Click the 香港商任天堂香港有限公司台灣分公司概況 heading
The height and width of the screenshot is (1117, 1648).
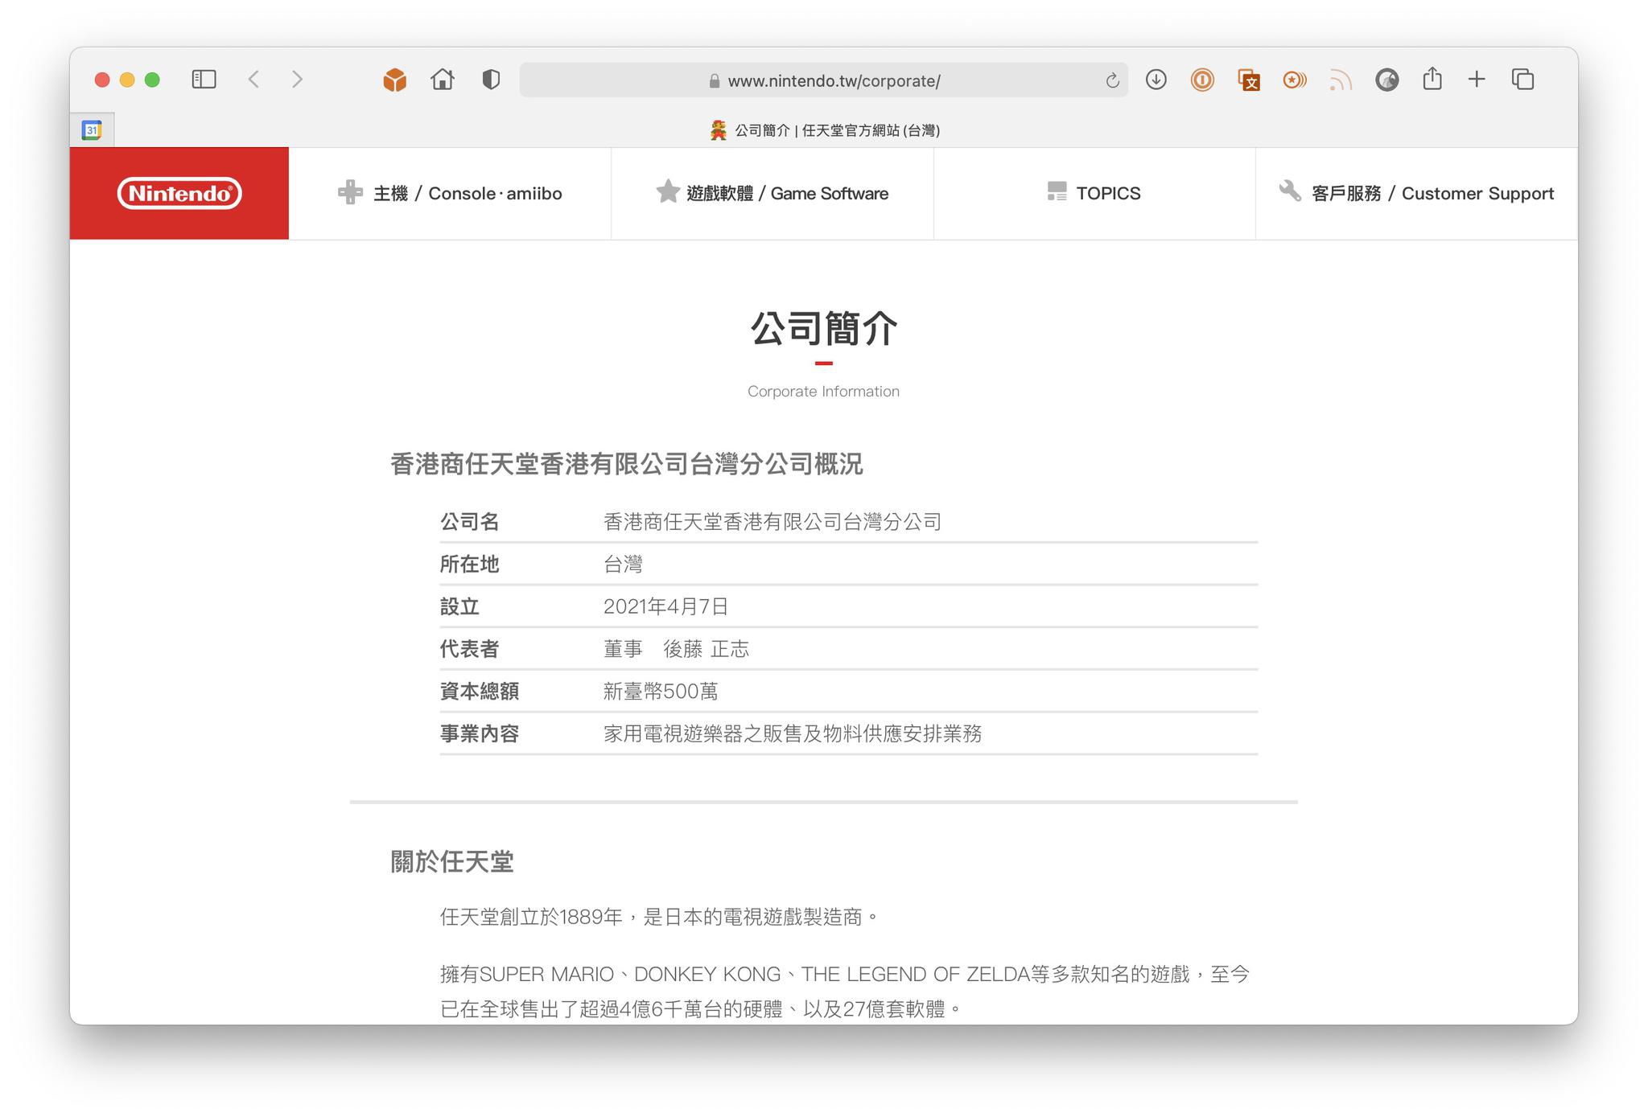pos(627,464)
